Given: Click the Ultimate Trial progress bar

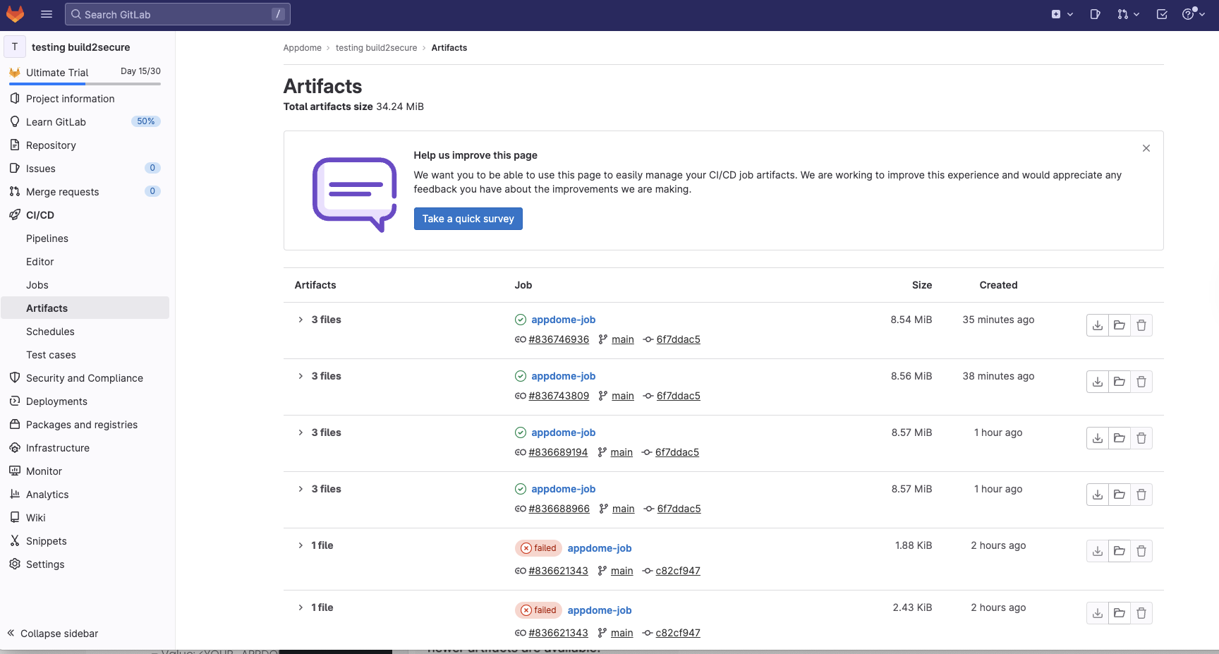Looking at the screenshot, I should 84,83.
